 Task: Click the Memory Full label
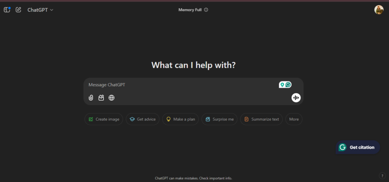(x=190, y=10)
